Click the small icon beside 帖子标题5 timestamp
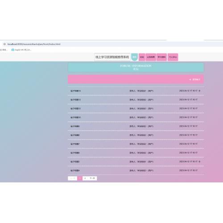The image size is (223, 223). click(x=199, y=161)
